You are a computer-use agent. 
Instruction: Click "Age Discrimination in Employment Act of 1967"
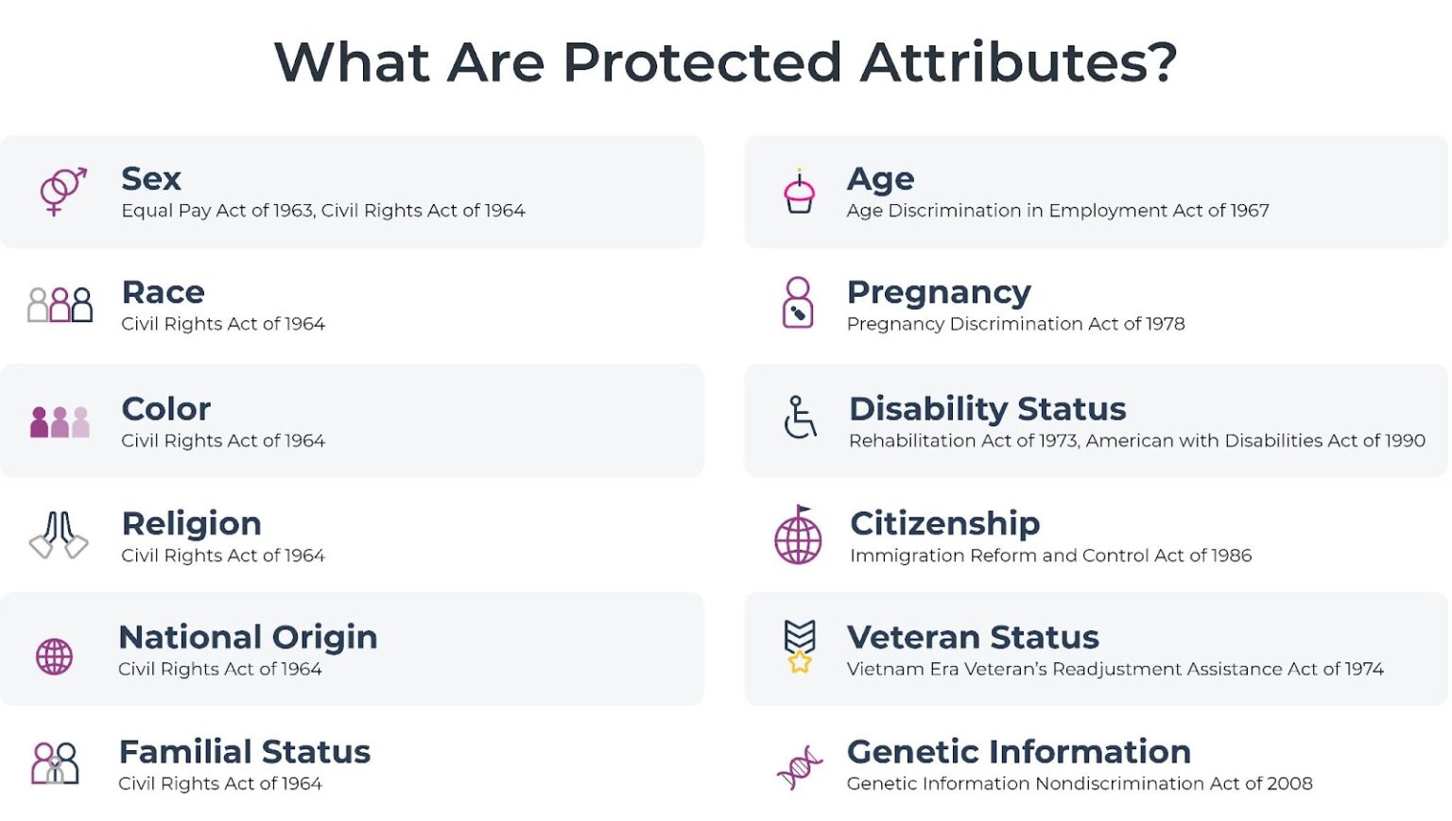(1057, 211)
